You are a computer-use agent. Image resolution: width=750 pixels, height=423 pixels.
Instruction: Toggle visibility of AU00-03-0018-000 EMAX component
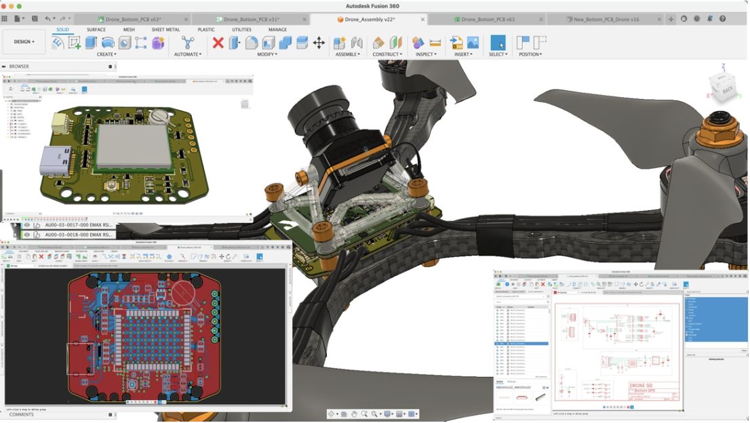[27, 234]
